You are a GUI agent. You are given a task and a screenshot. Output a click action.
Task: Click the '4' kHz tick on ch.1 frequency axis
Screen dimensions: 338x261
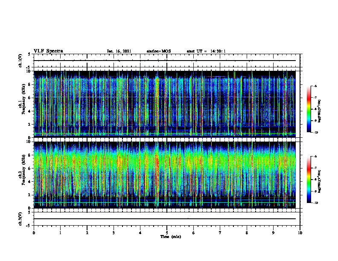(30, 111)
